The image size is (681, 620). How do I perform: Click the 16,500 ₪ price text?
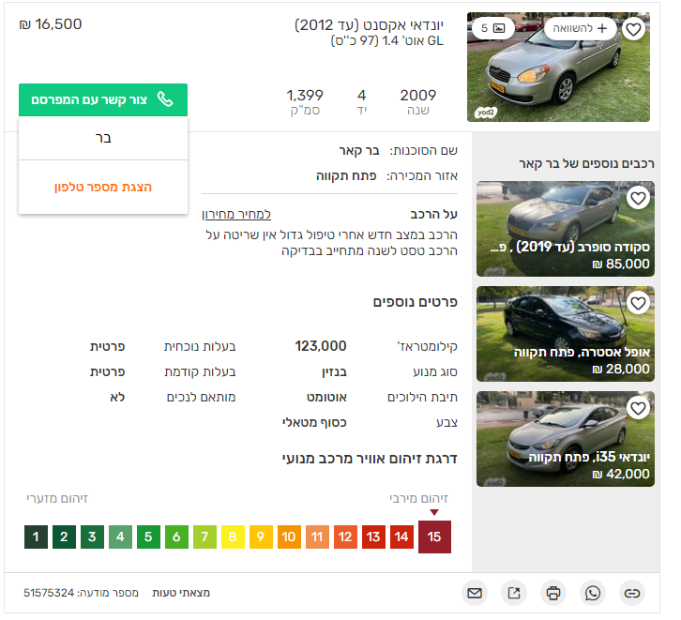(x=51, y=24)
